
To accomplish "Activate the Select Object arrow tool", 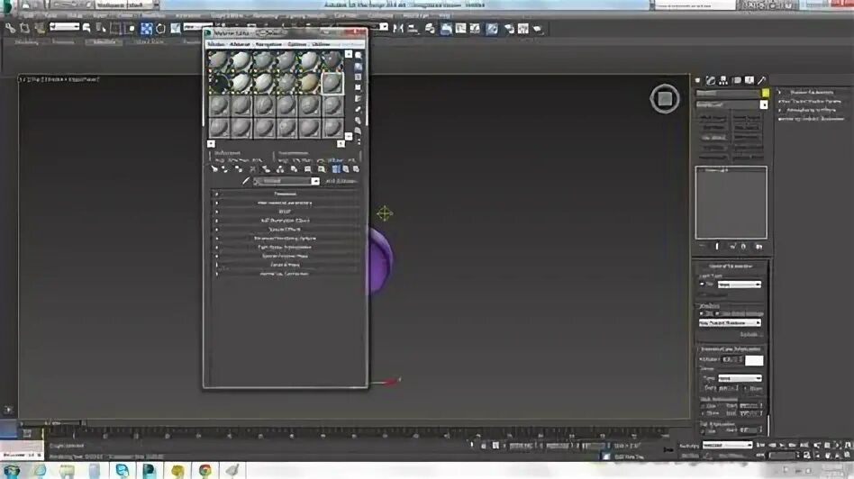I will coord(87,27).
